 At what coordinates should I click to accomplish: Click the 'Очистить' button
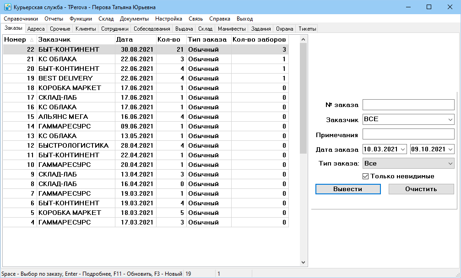(x=421, y=189)
